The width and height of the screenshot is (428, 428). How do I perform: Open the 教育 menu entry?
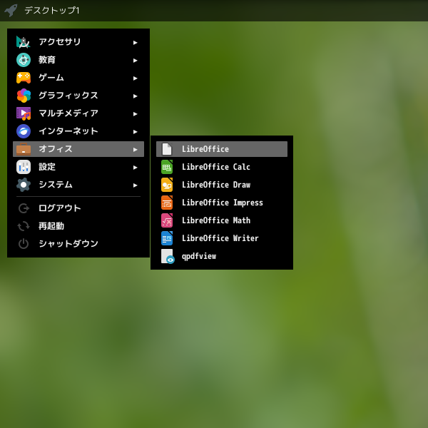click(78, 60)
